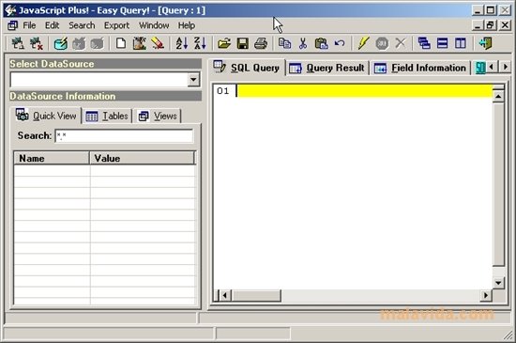Show previous tabs with left arrow
Screen dimensions: 516x343
492,67
